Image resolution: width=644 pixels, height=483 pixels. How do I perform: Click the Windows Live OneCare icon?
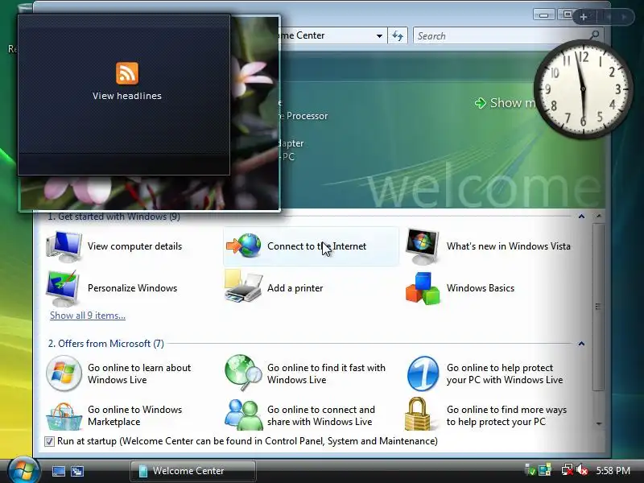coord(423,374)
